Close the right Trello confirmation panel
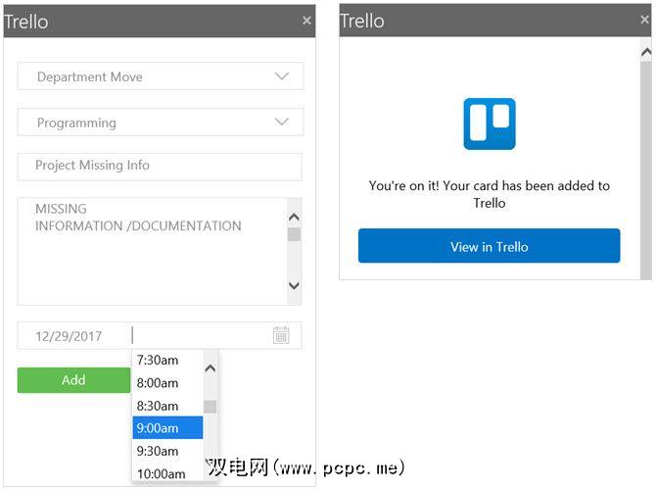This screenshot has height=490, width=656. [x=643, y=20]
